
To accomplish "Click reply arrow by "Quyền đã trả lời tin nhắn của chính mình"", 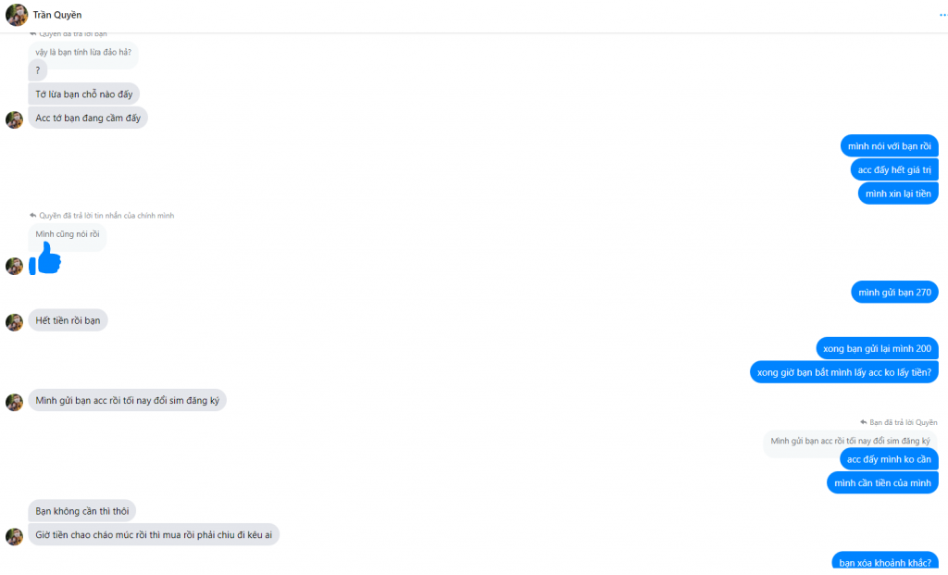I will (32, 216).
